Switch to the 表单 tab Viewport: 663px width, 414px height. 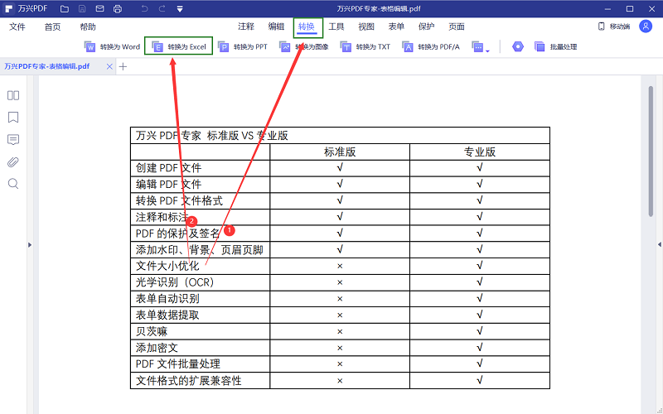point(396,26)
